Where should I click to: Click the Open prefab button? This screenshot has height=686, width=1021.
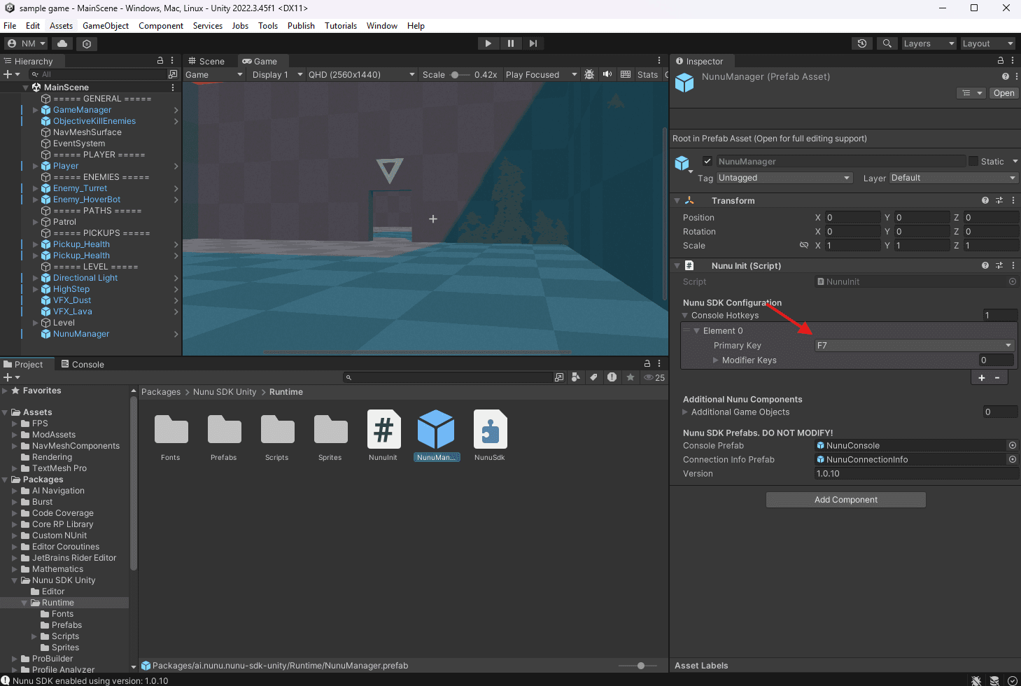tap(1004, 93)
